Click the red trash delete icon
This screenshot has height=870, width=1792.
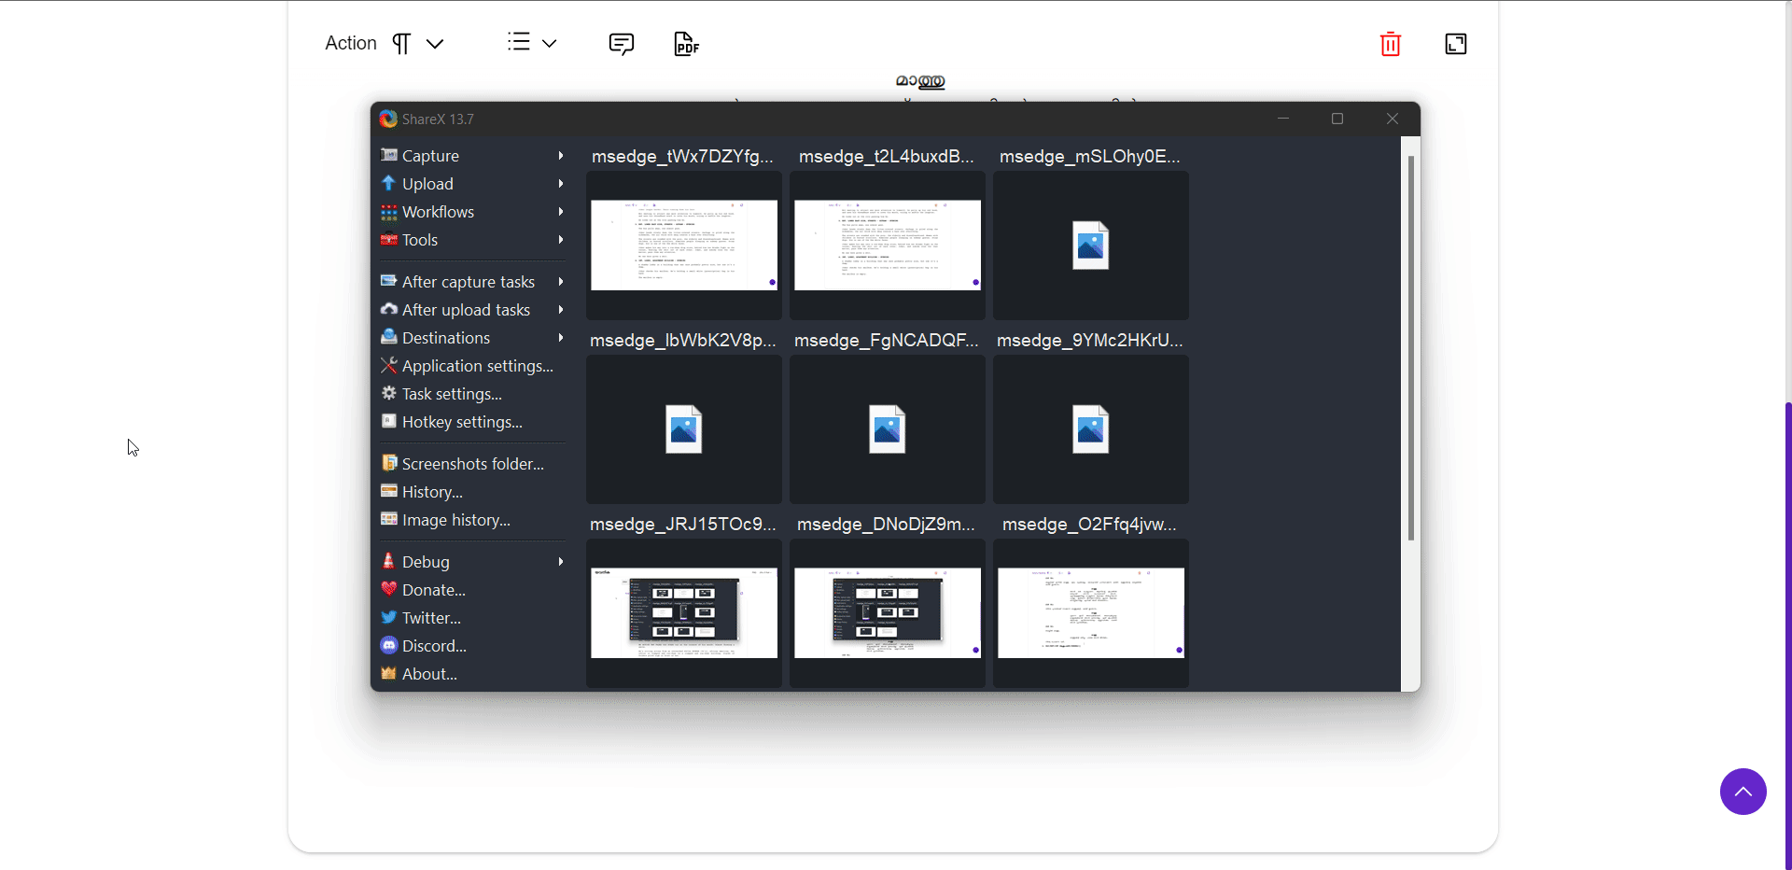1390,44
